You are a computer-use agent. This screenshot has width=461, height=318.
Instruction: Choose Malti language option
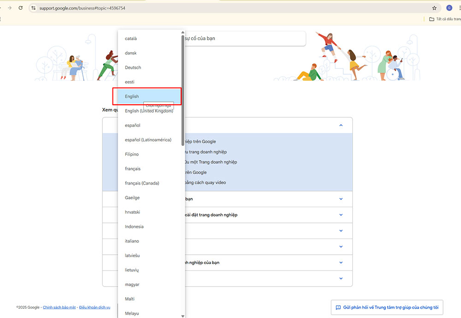pyautogui.click(x=150, y=299)
